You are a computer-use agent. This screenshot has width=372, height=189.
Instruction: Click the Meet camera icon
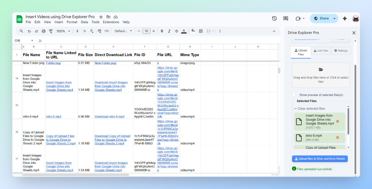point(298,18)
